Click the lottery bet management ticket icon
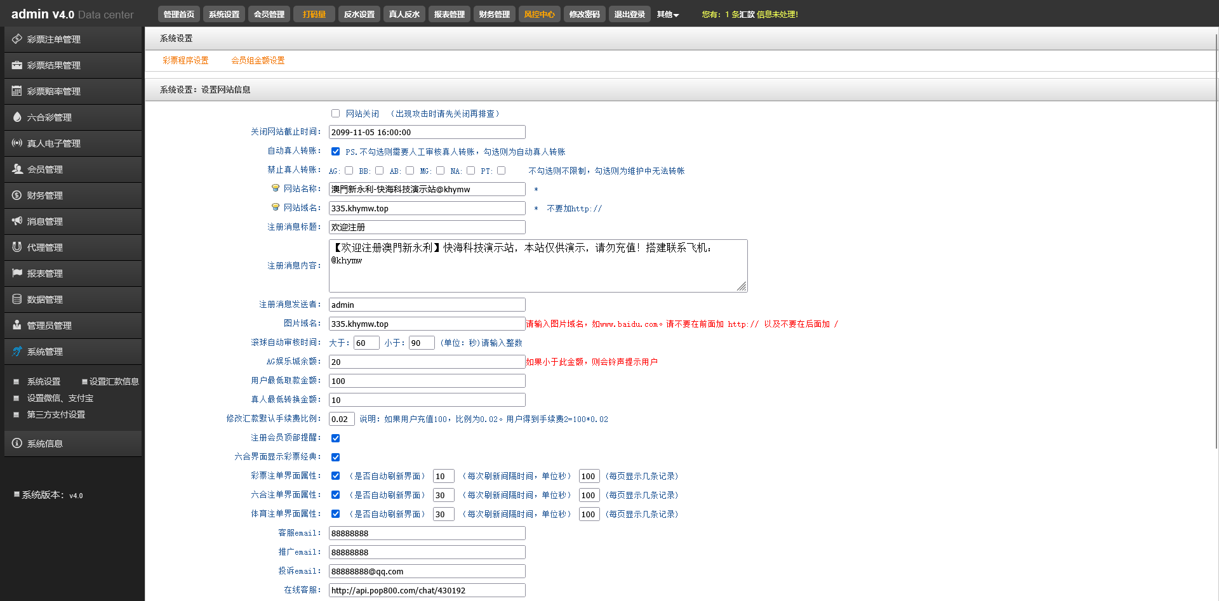 coord(17,39)
